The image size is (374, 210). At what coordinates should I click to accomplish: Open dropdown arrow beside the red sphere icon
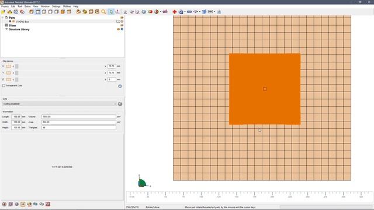coord(161,12)
